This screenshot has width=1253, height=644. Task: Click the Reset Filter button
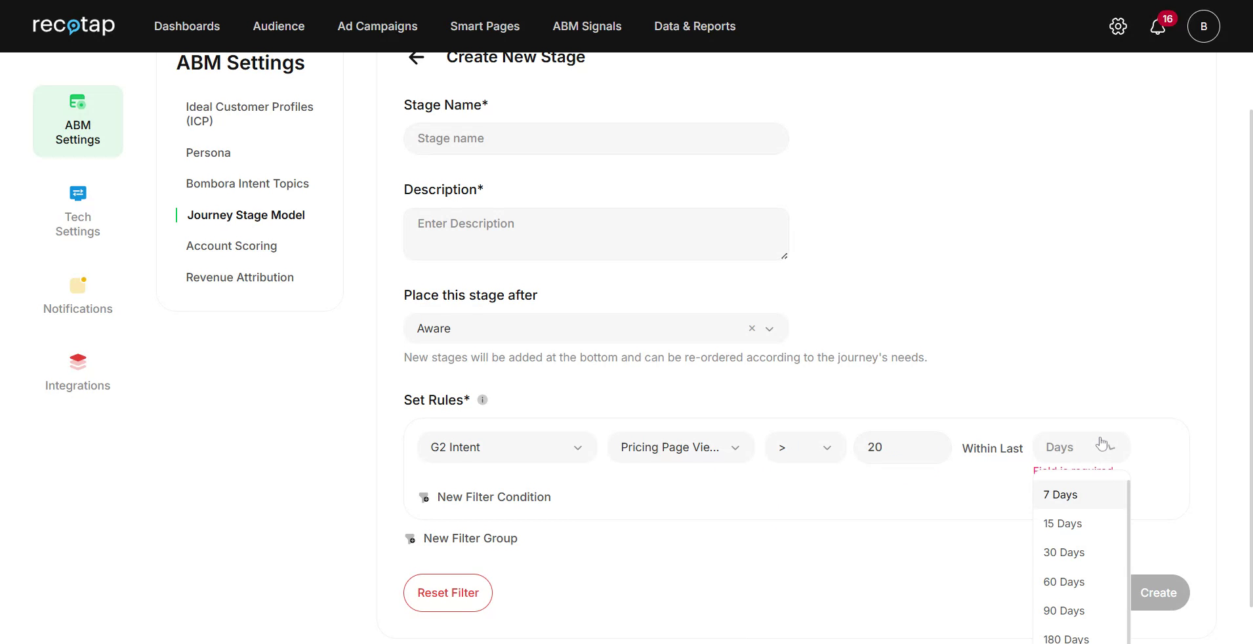(x=447, y=592)
